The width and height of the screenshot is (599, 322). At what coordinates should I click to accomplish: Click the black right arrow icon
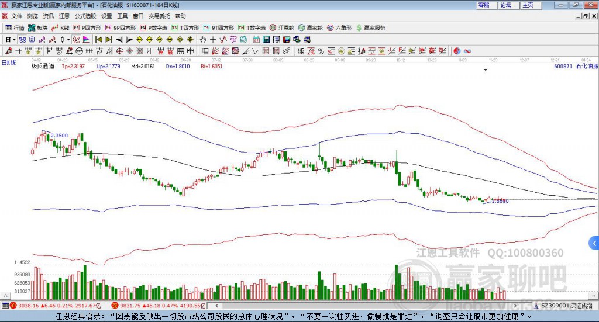(129, 40)
